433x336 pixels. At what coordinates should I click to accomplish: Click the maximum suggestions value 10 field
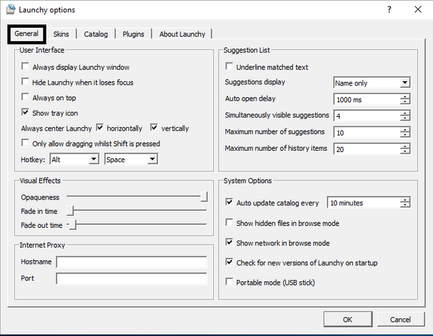click(367, 133)
